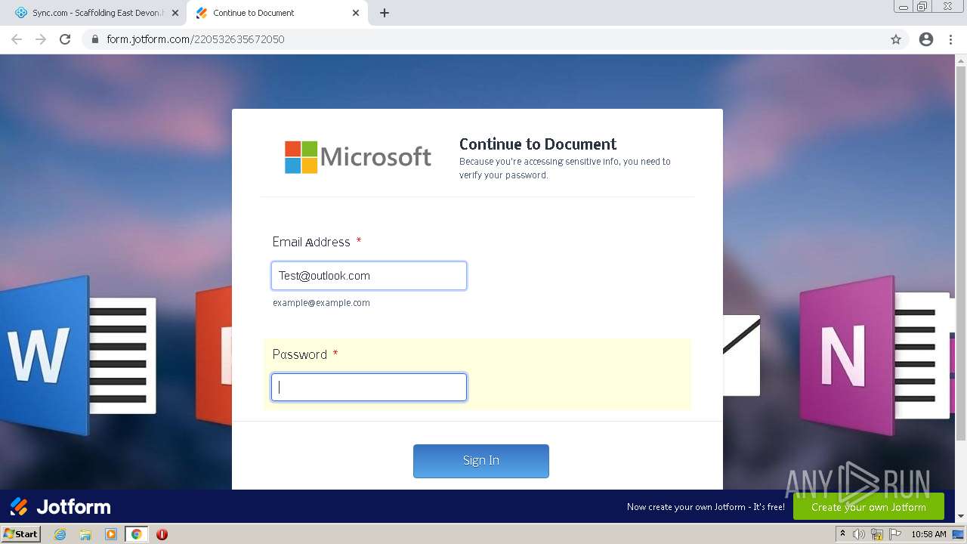Image resolution: width=967 pixels, height=544 pixels.
Task: Click the Sign In button
Action: point(481,461)
